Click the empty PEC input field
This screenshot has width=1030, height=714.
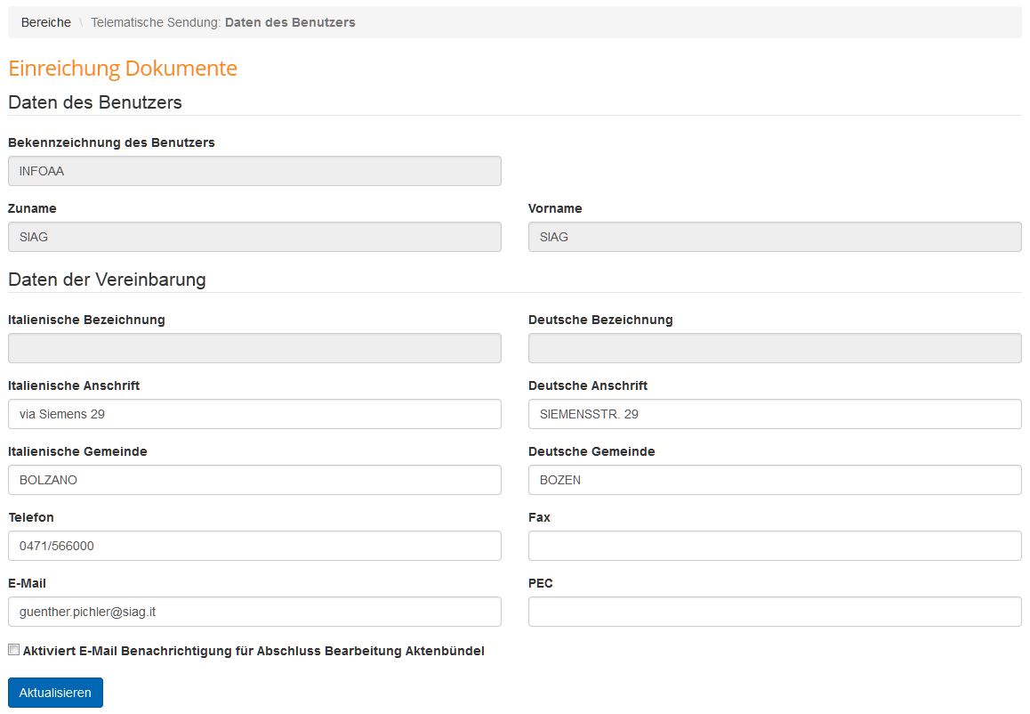coord(774,612)
